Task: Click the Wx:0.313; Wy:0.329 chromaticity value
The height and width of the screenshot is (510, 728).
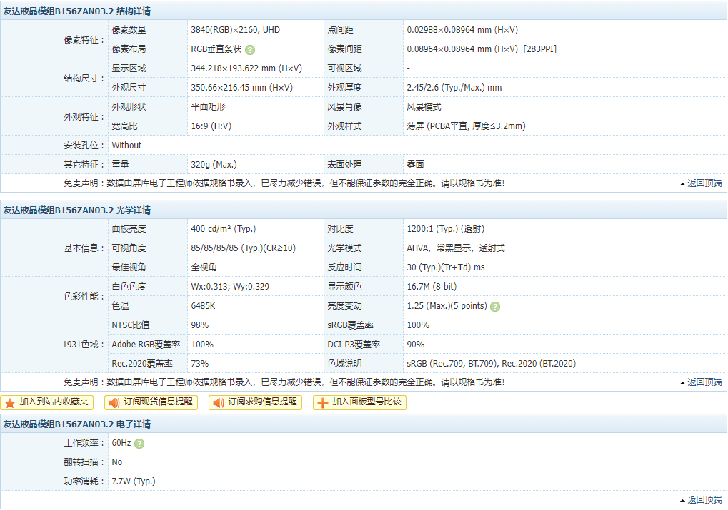Action: click(230, 287)
